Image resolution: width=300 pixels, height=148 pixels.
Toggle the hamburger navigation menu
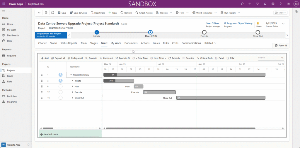(x=4, y=11)
